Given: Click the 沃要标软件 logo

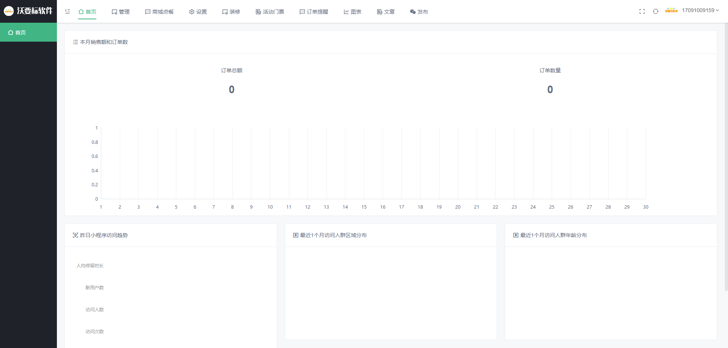Looking at the screenshot, I should [x=28, y=11].
